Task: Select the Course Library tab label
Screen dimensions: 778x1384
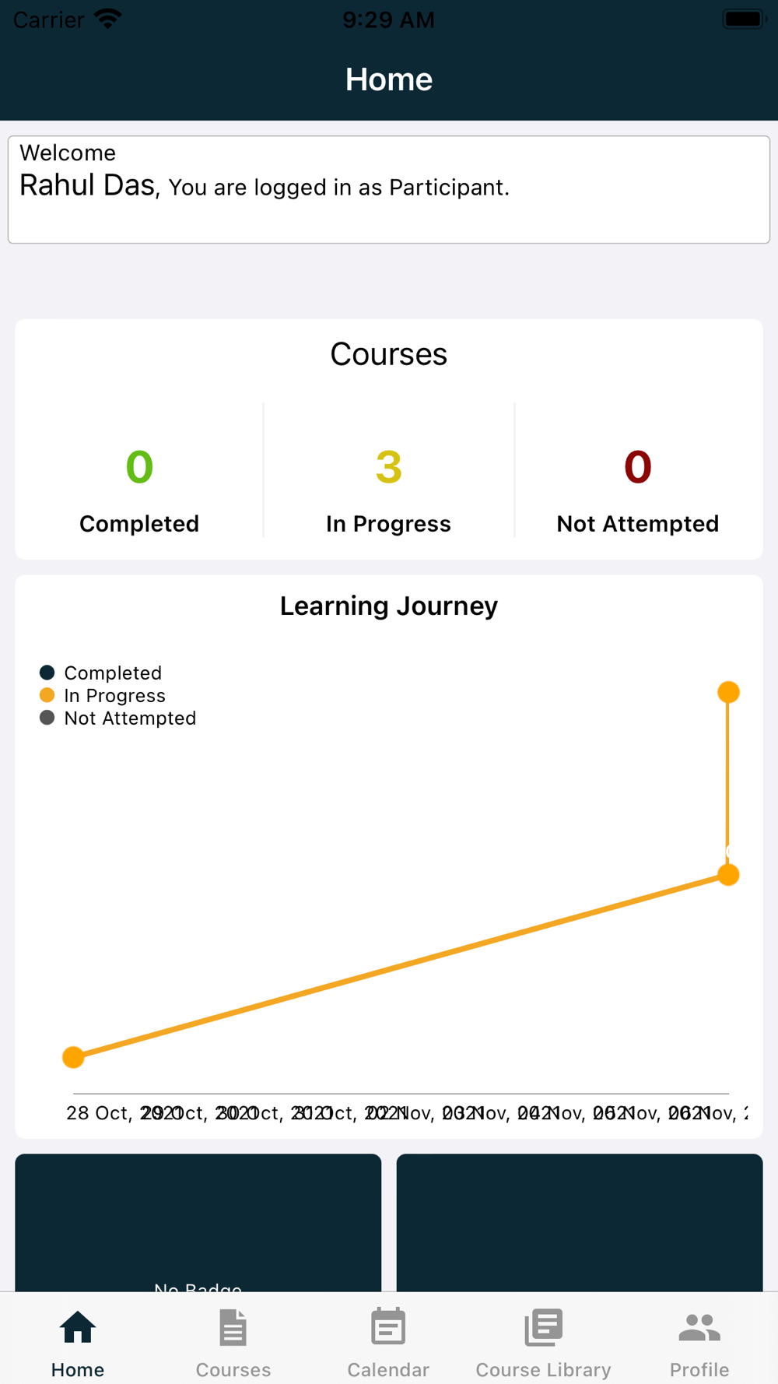Action: [543, 1369]
